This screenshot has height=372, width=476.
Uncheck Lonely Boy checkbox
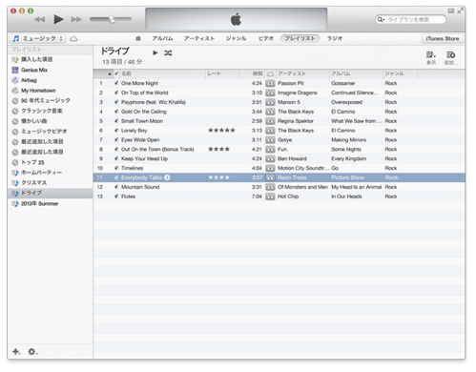pyautogui.click(x=116, y=131)
